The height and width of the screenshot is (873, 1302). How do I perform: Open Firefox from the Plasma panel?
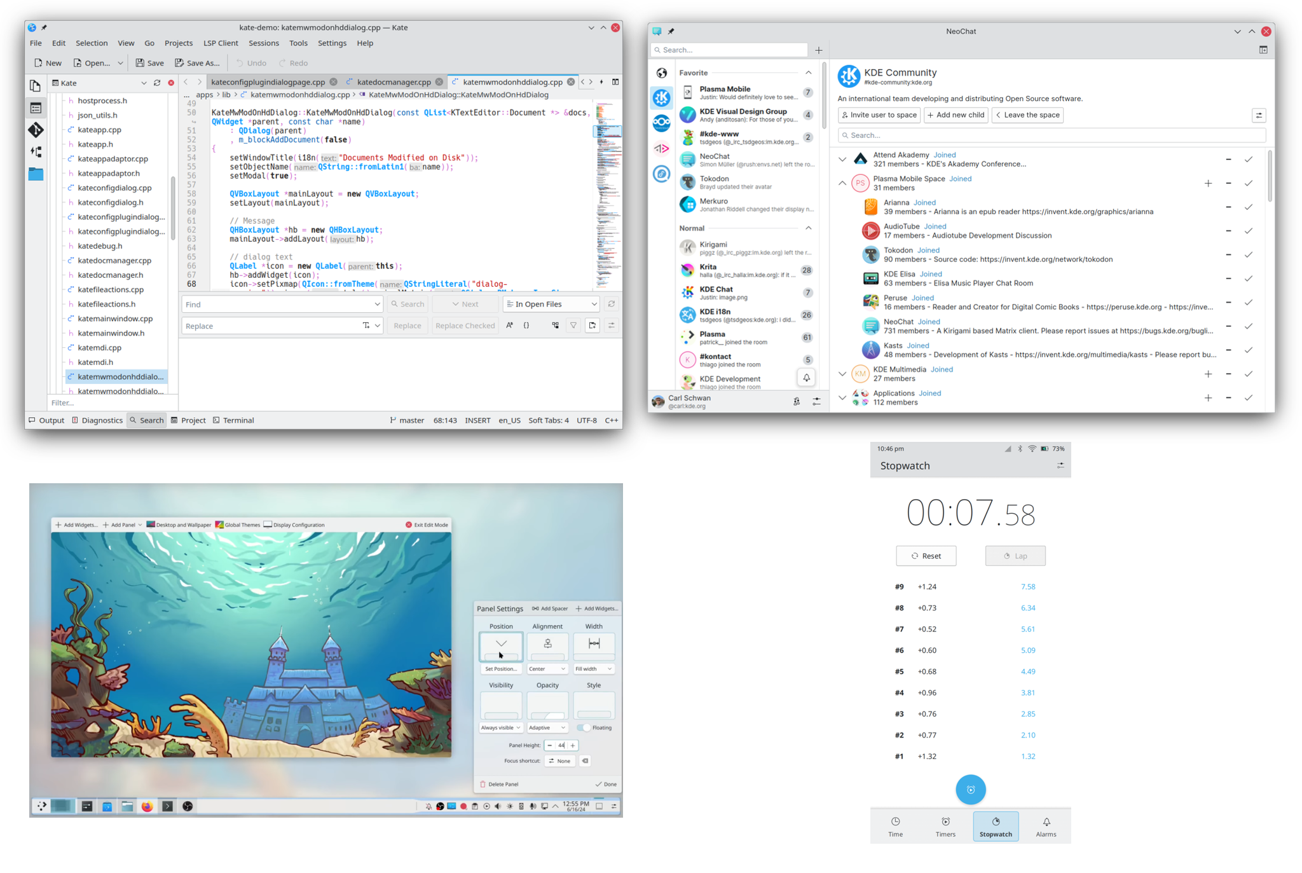point(147,806)
